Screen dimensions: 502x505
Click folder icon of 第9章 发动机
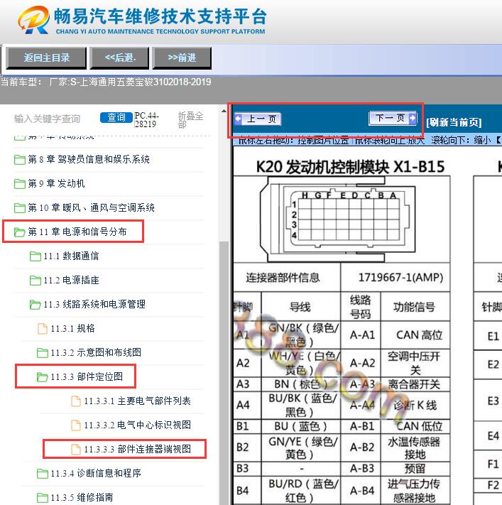point(20,183)
